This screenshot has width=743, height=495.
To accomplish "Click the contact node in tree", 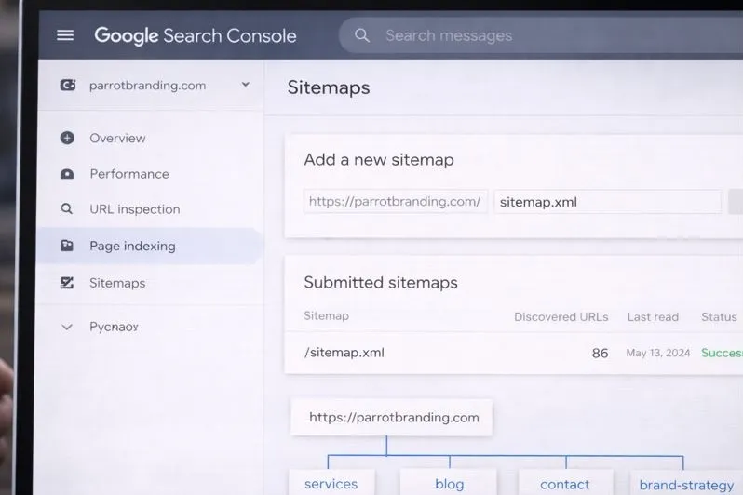I will [565, 483].
